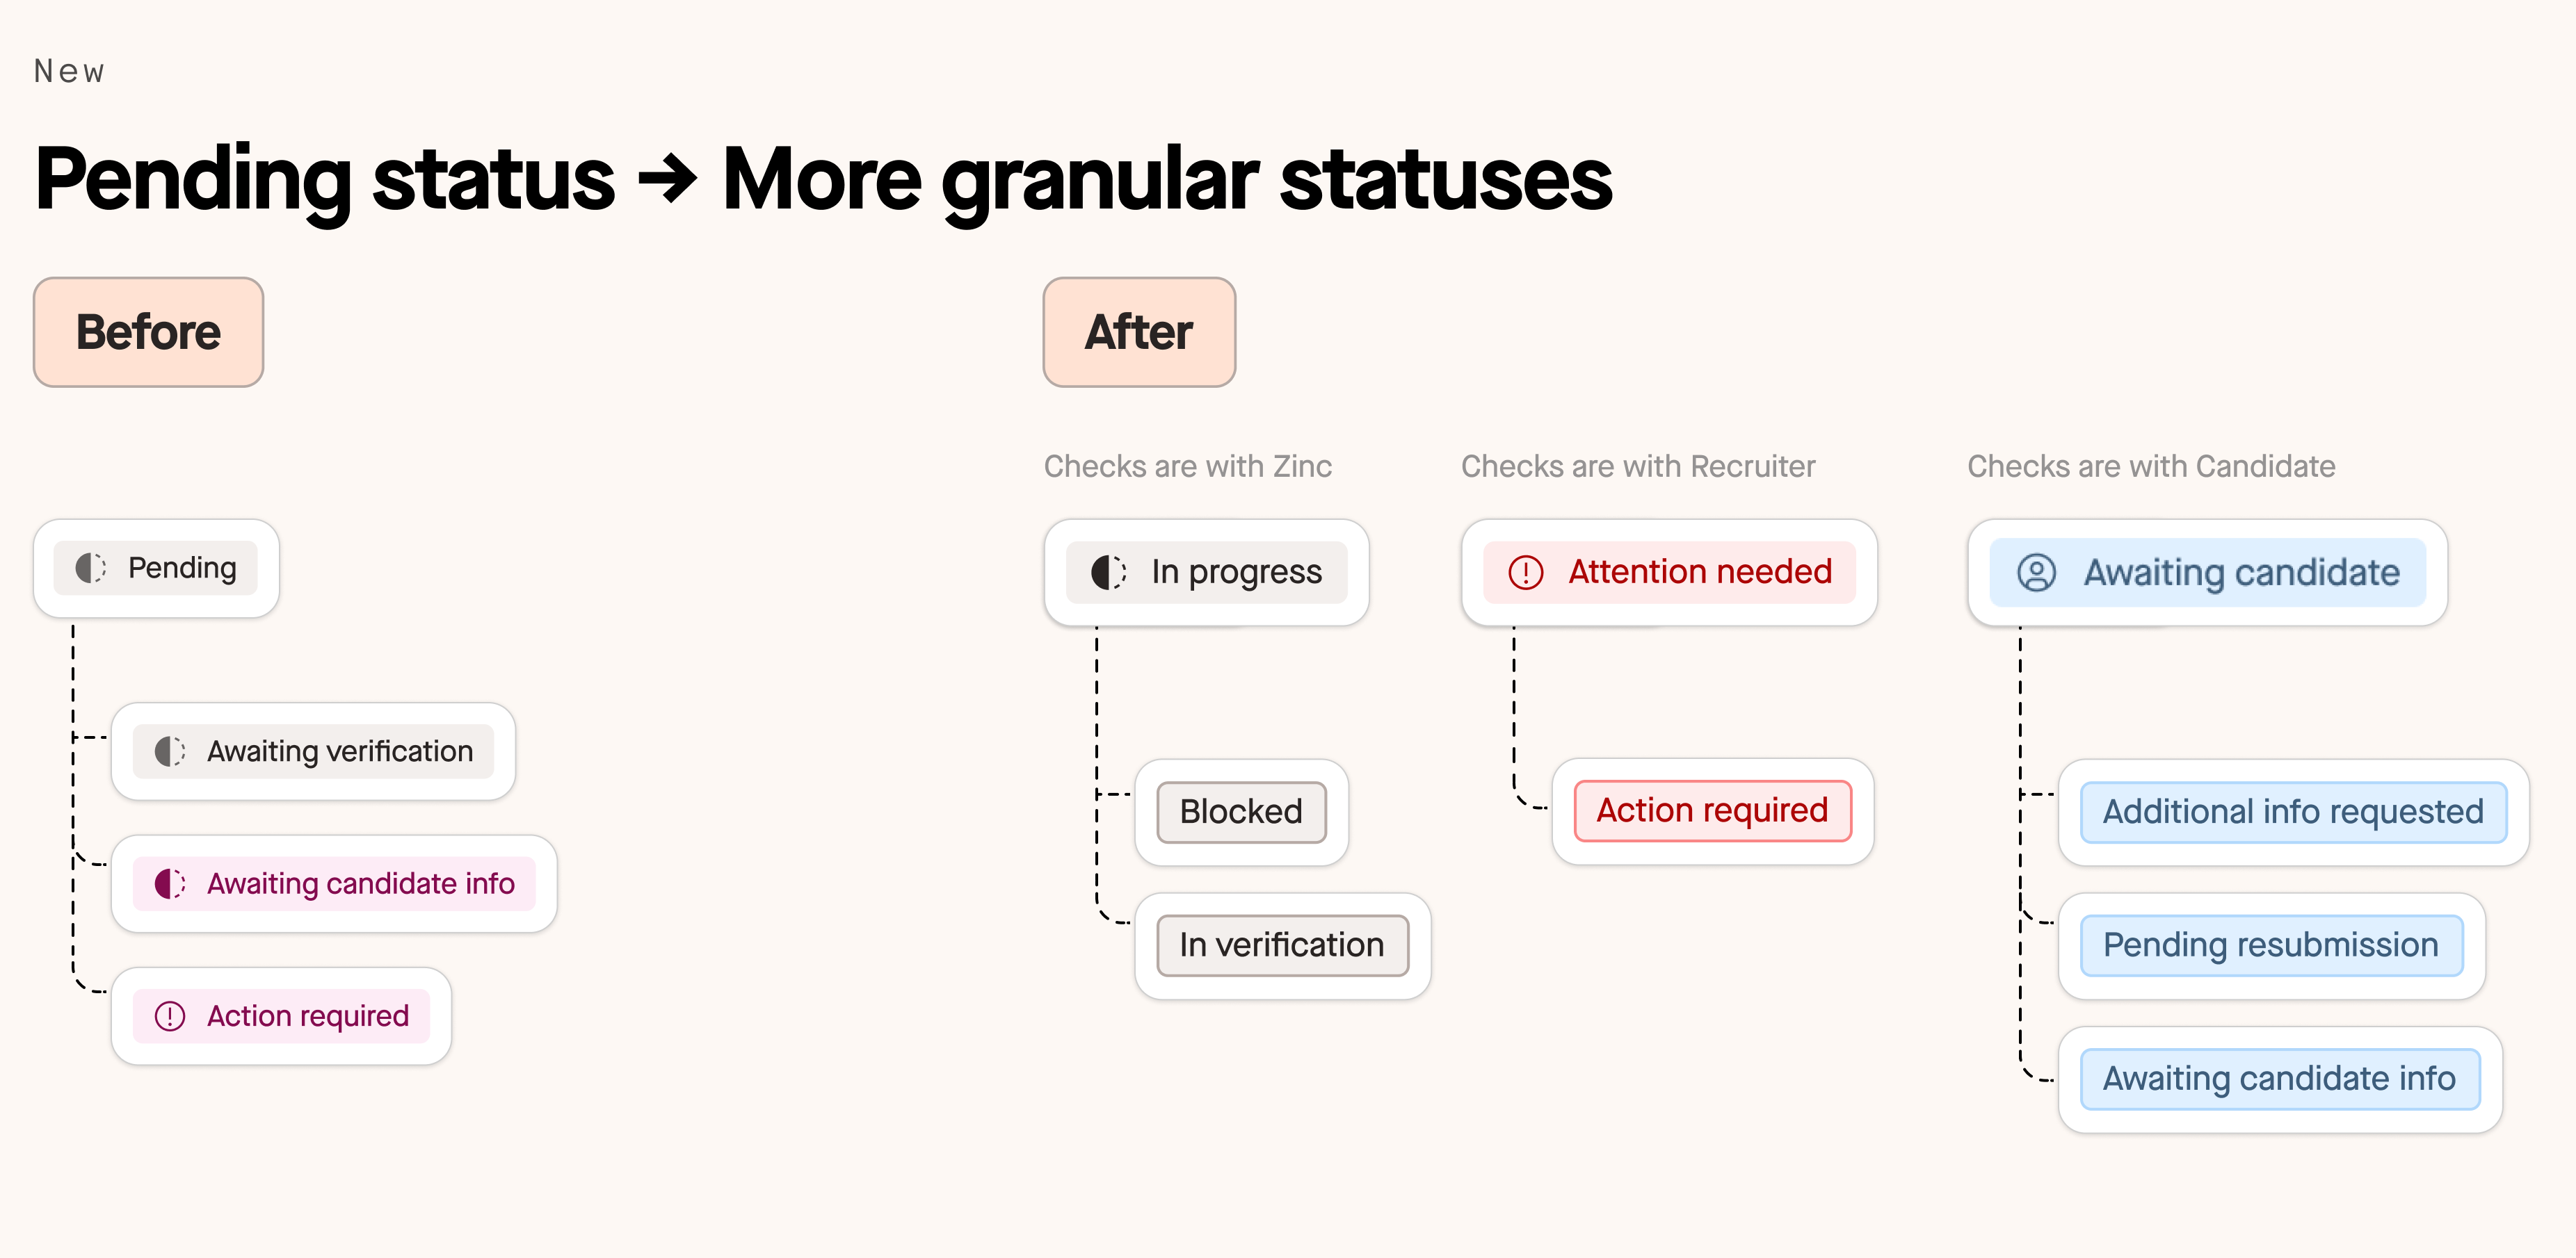Image resolution: width=2576 pixels, height=1258 pixels.
Task: Click the Checks are with Zinc heading
Action: [x=1187, y=466]
